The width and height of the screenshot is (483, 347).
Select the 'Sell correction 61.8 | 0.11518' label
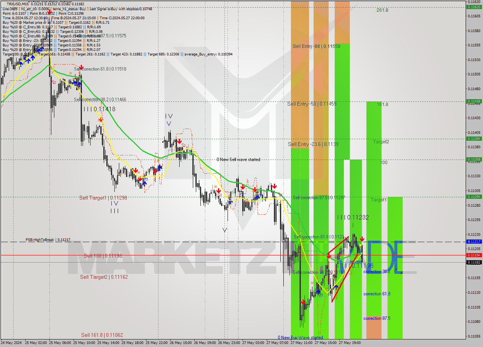pyautogui.click(x=100, y=69)
